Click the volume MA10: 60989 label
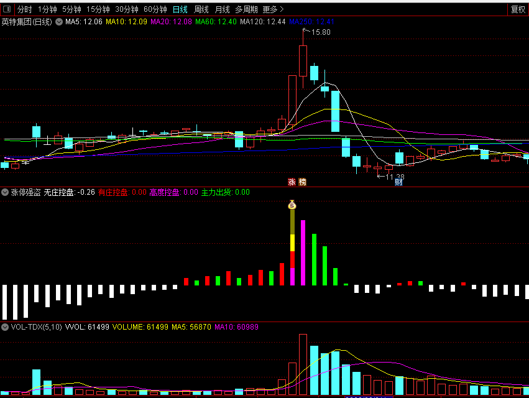The height and width of the screenshot is (398, 529). [236, 327]
